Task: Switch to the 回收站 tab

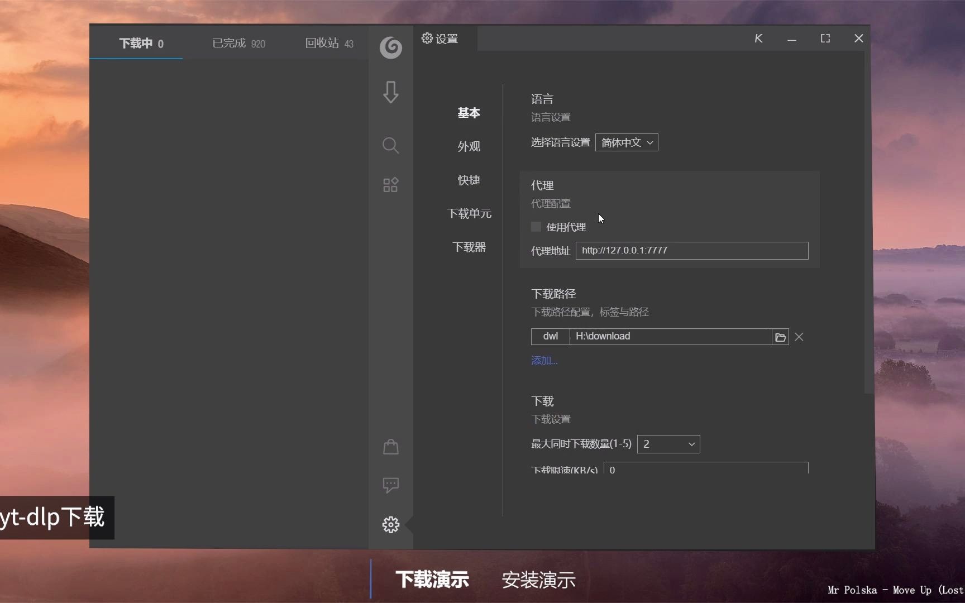Action: point(329,44)
